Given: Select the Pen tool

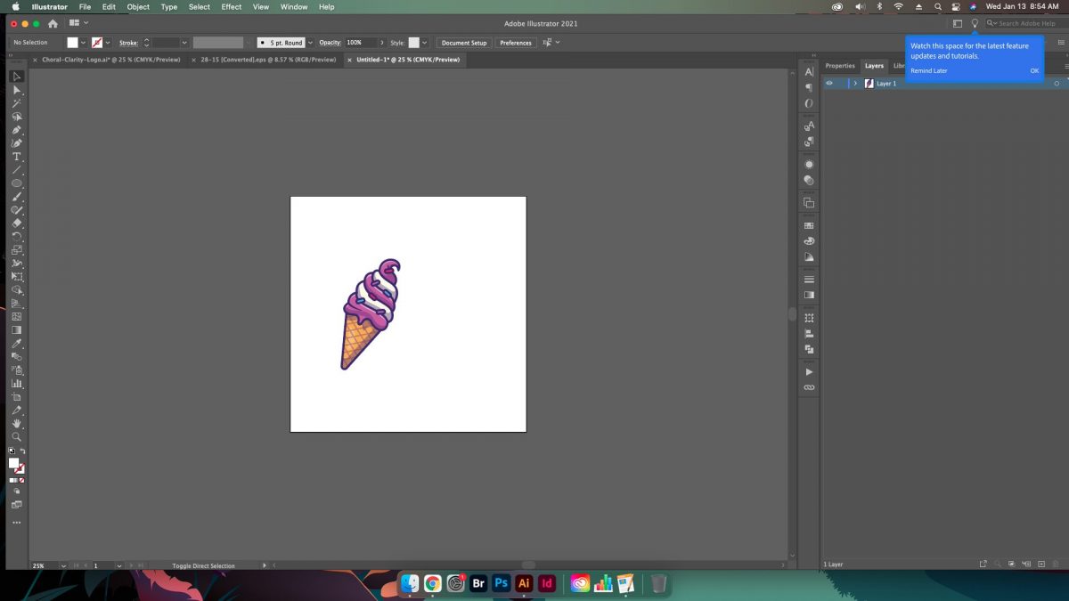Looking at the screenshot, I should (16, 130).
